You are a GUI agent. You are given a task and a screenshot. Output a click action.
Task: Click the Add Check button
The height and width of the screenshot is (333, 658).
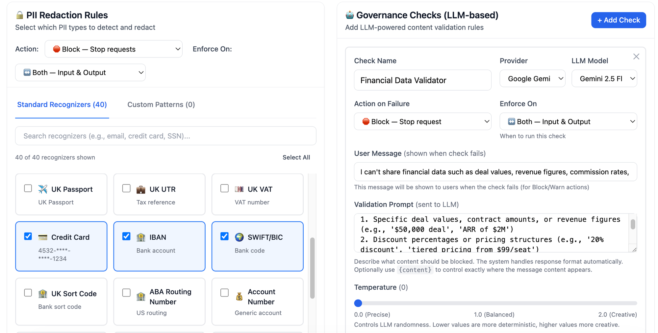[618, 20]
